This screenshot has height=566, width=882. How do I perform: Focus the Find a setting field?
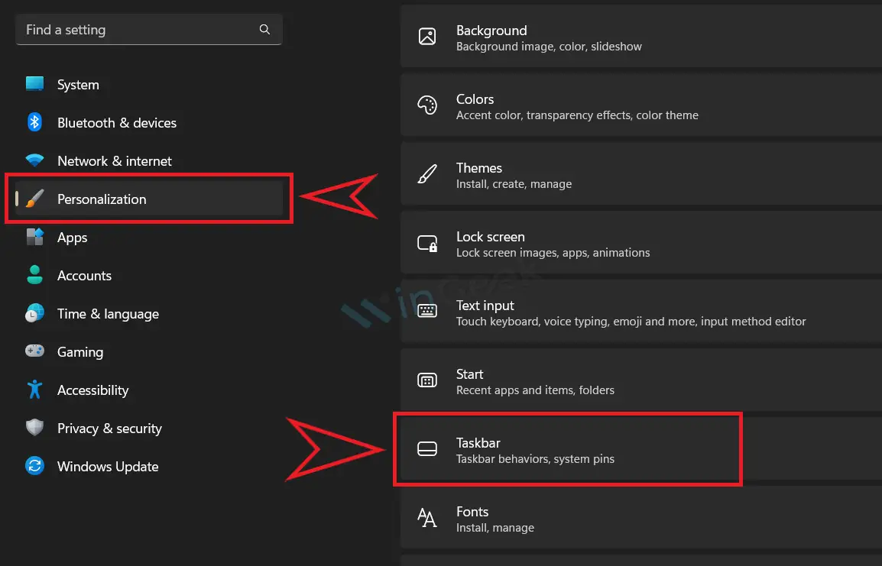tap(149, 30)
